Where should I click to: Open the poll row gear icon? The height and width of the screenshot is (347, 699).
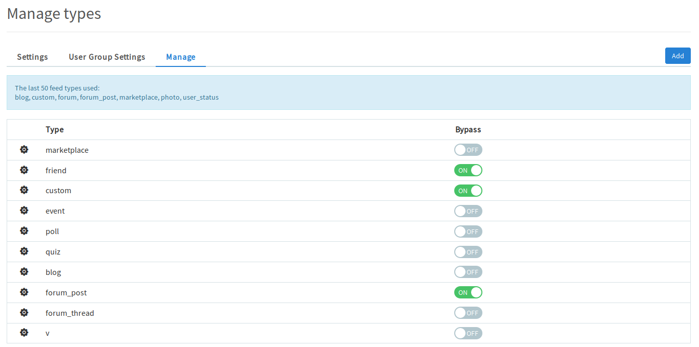tap(24, 231)
